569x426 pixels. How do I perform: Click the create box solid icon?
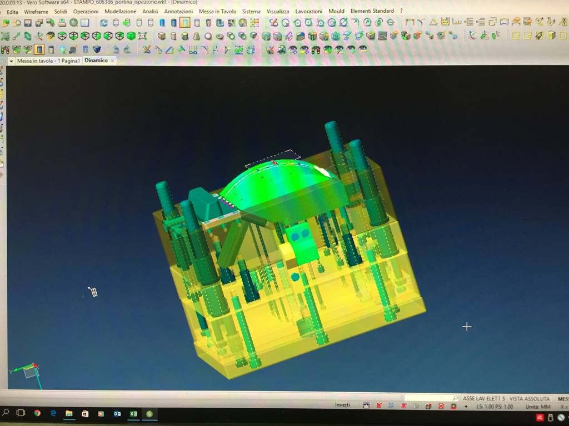(x=162, y=36)
